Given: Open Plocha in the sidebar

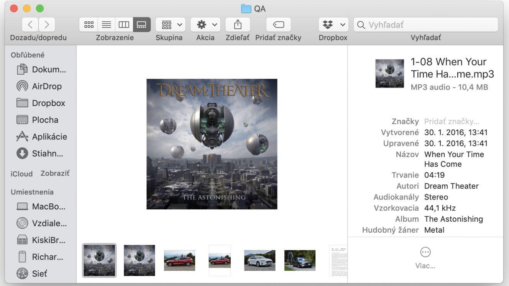Looking at the screenshot, I should [x=37, y=120].
